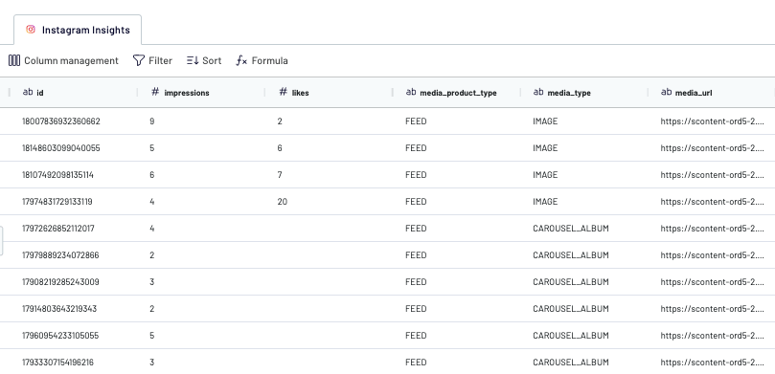The width and height of the screenshot is (775, 374).
Task: Open the Formula editor
Action: pos(262,60)
